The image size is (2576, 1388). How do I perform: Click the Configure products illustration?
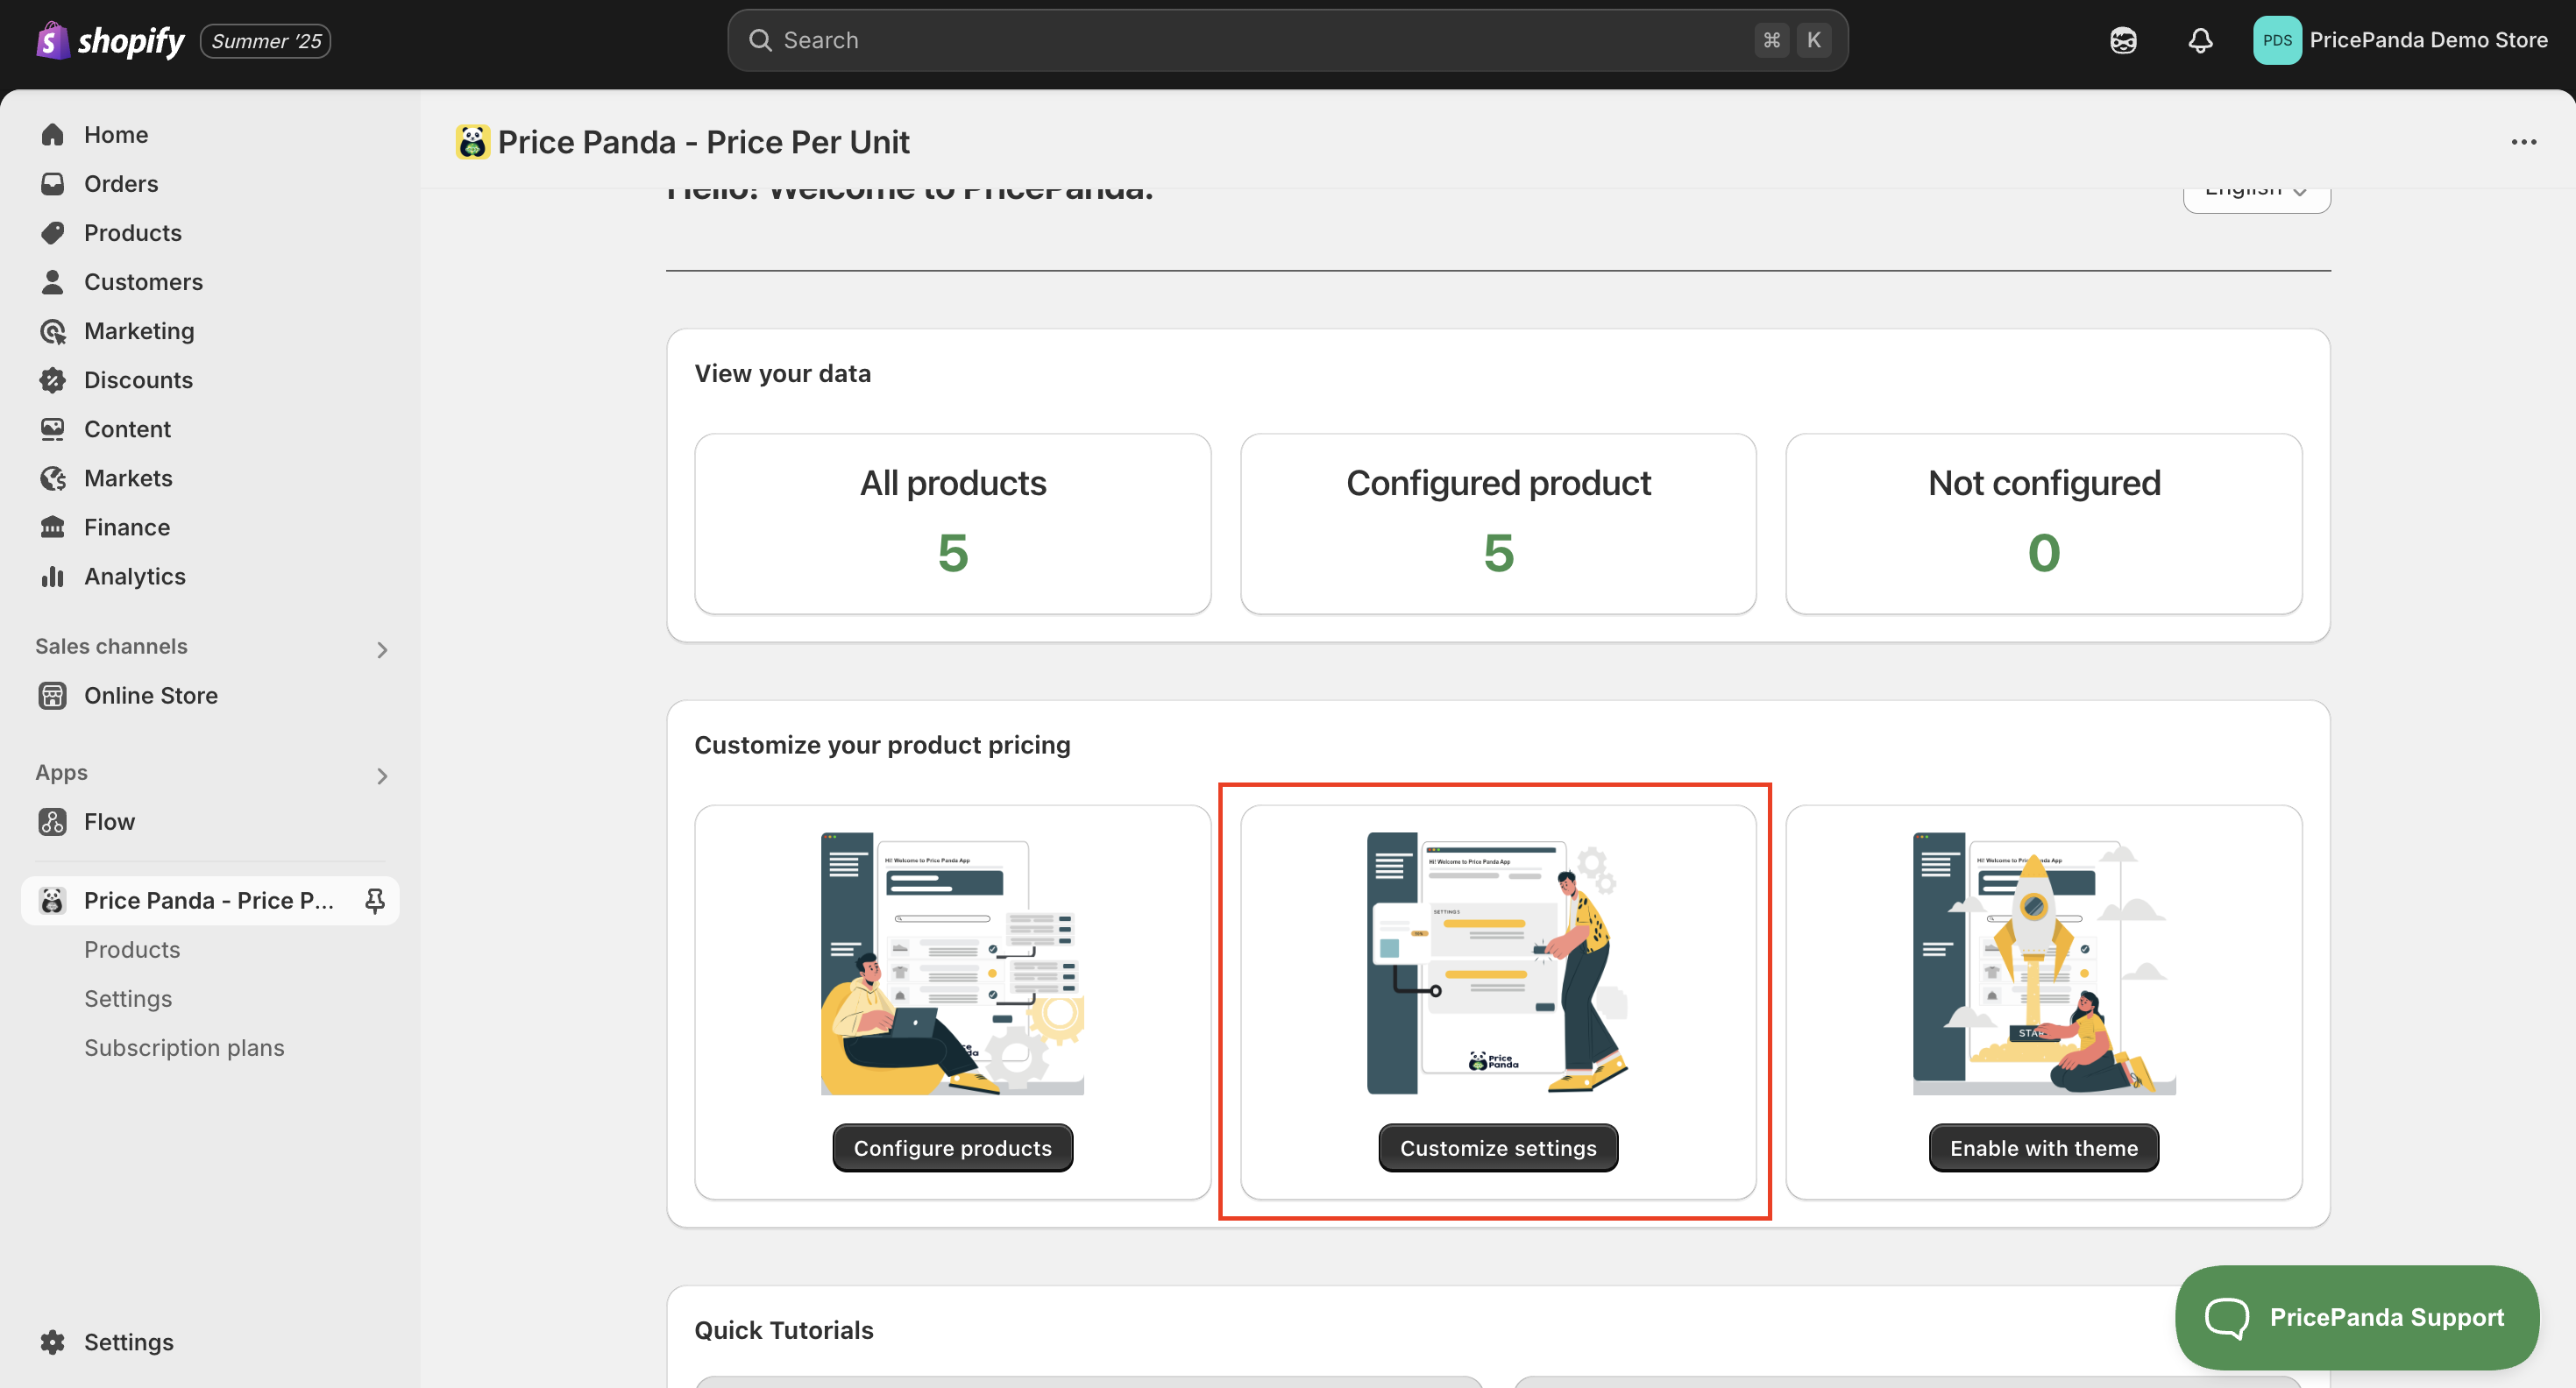(x=952, y=963)
